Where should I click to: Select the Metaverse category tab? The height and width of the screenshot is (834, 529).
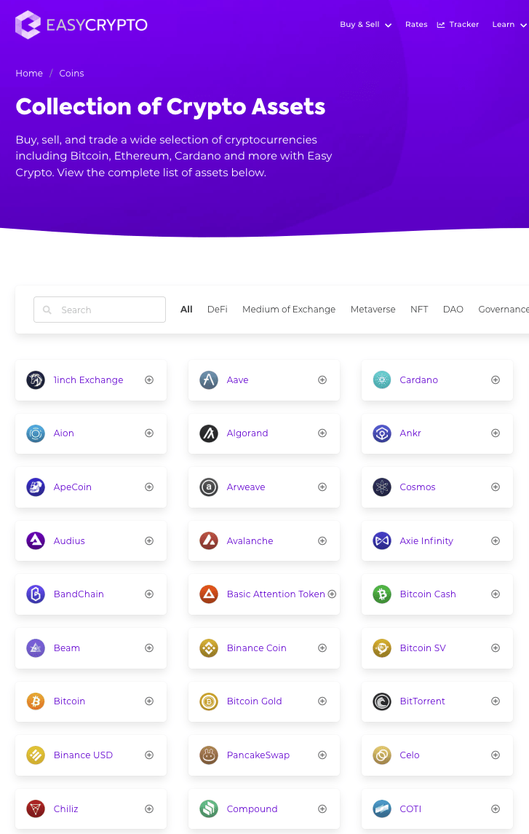(373, 309)
